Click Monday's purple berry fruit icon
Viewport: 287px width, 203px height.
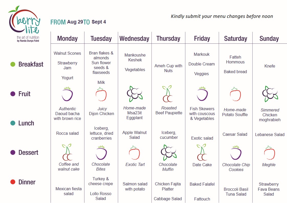67,94
